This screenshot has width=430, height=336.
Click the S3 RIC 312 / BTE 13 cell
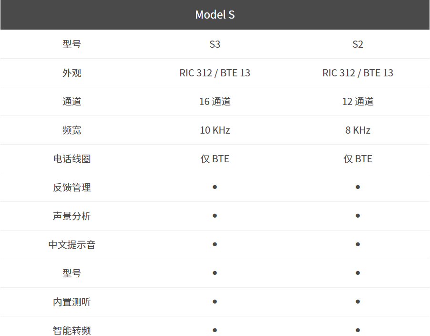(x=215, y=73)
